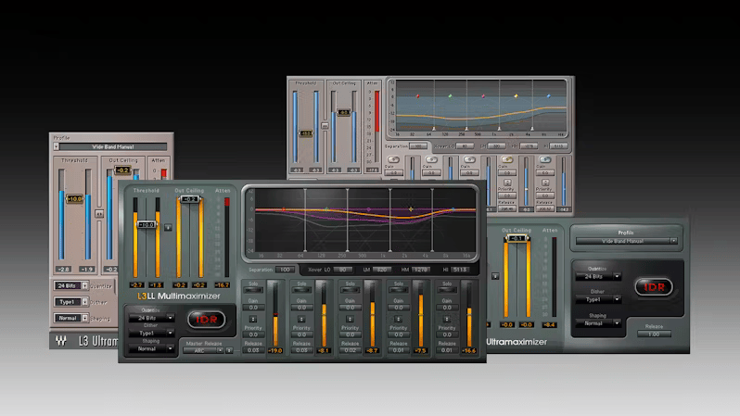Click L3-LL Out Ceiling fader handle -0.2

click(190, 199)
